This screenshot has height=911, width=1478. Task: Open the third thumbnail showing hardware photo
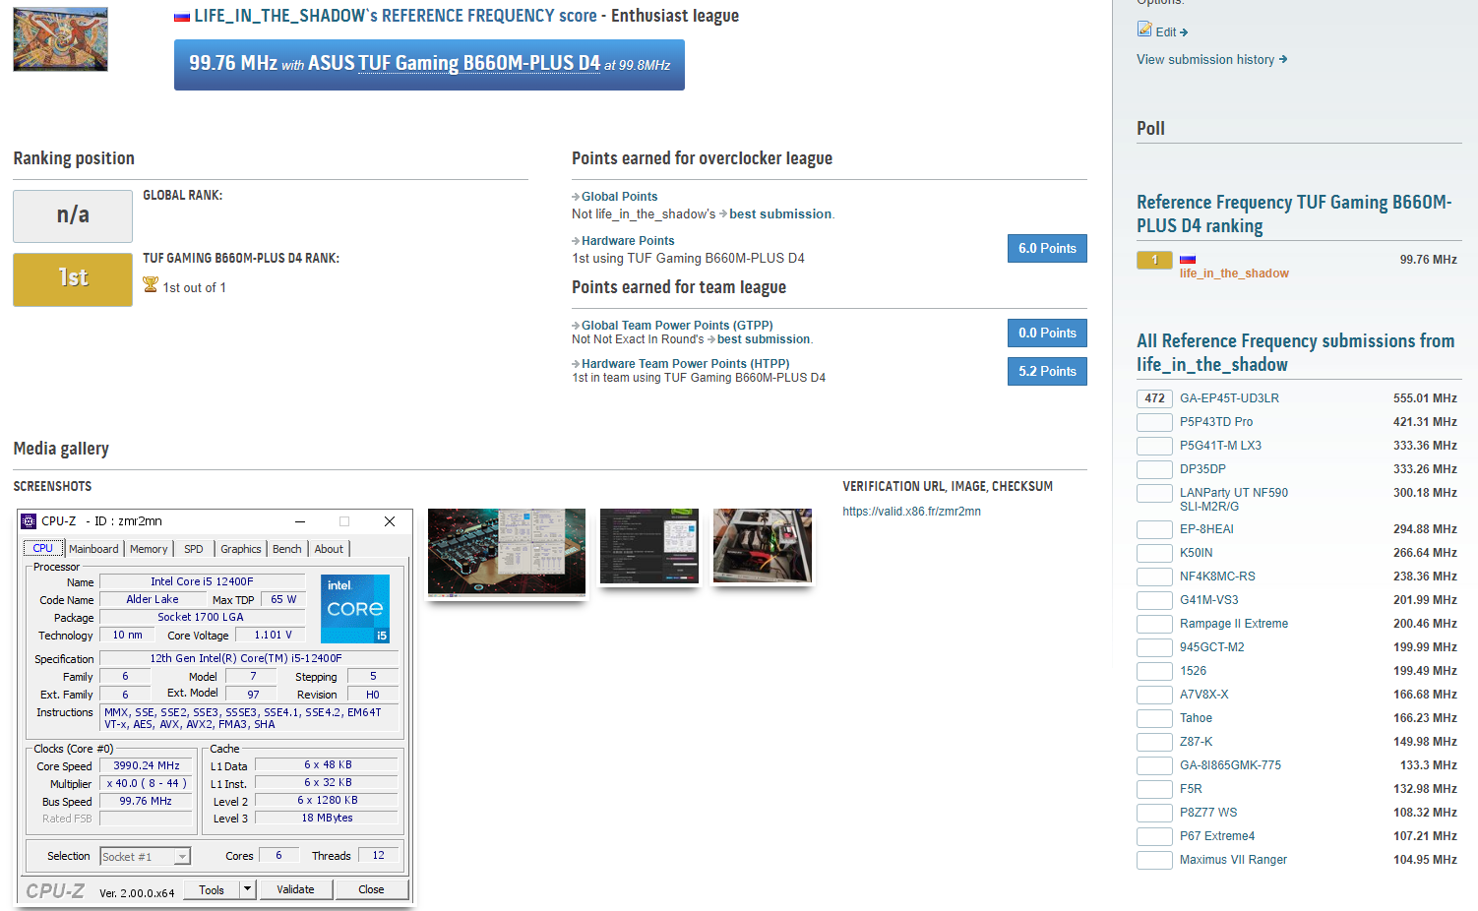point(763,546)
